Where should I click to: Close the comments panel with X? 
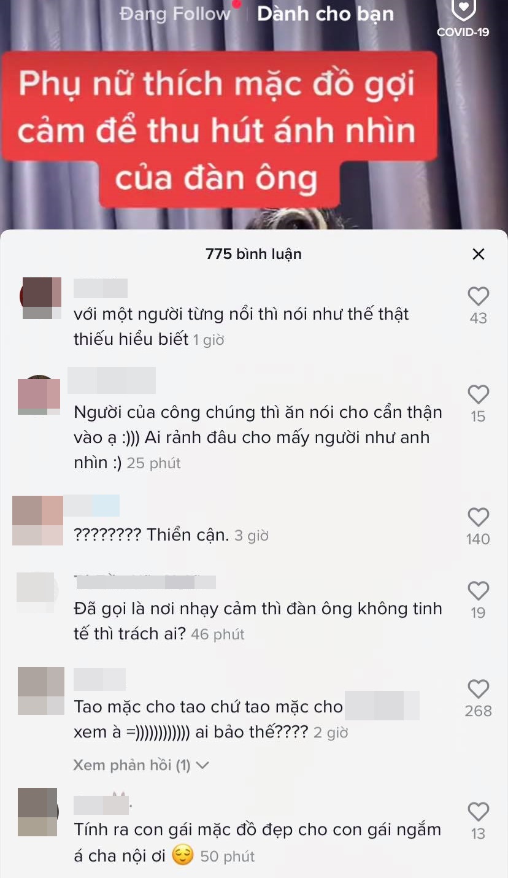click(x=478, y=254)
